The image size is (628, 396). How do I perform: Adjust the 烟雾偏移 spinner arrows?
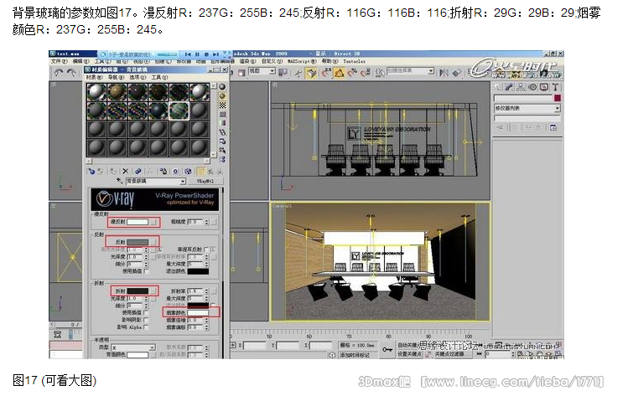206,327
